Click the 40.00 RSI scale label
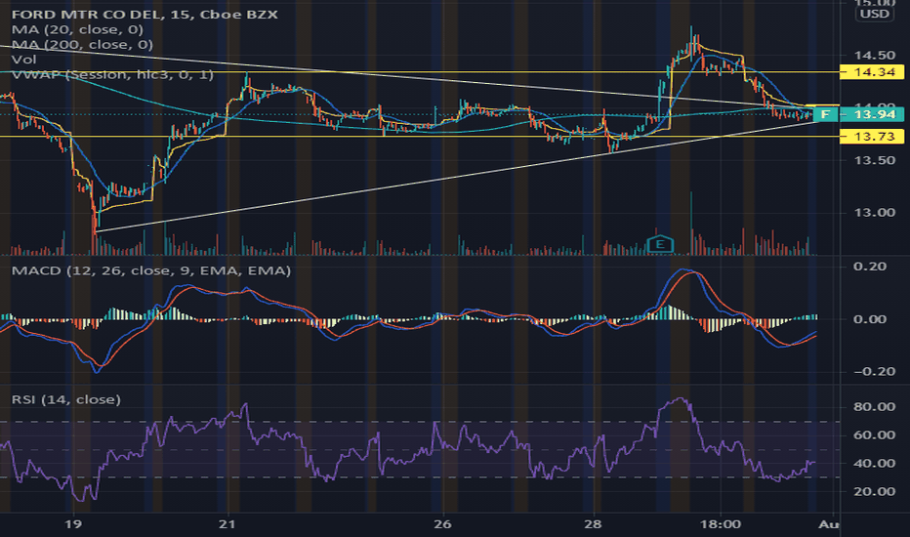Image resolution: width=910 pixels, height=537 pixels. pos(875,463)
